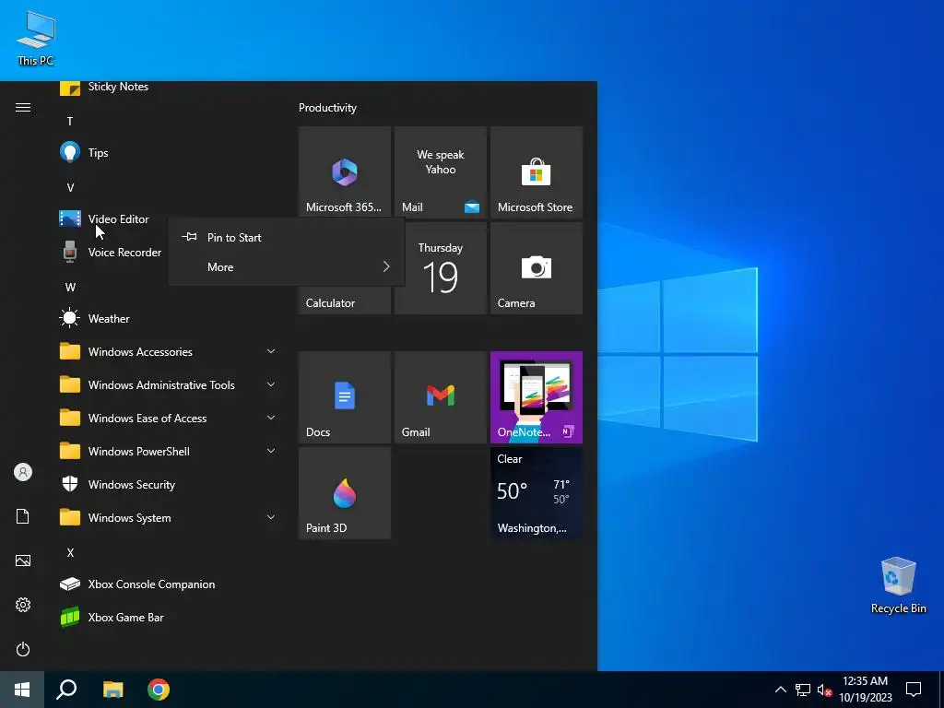Open Windows Security shield icon
Screen dimensions: 944x708
click(x=70, y=484)
